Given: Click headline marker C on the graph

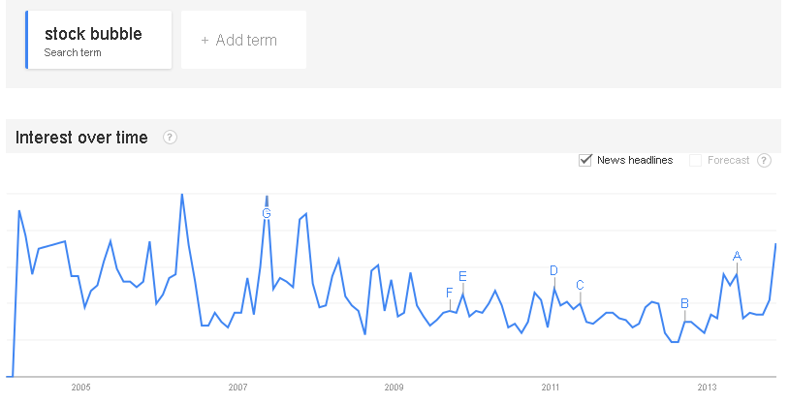Looking at the screenshot, I should 580,285.
